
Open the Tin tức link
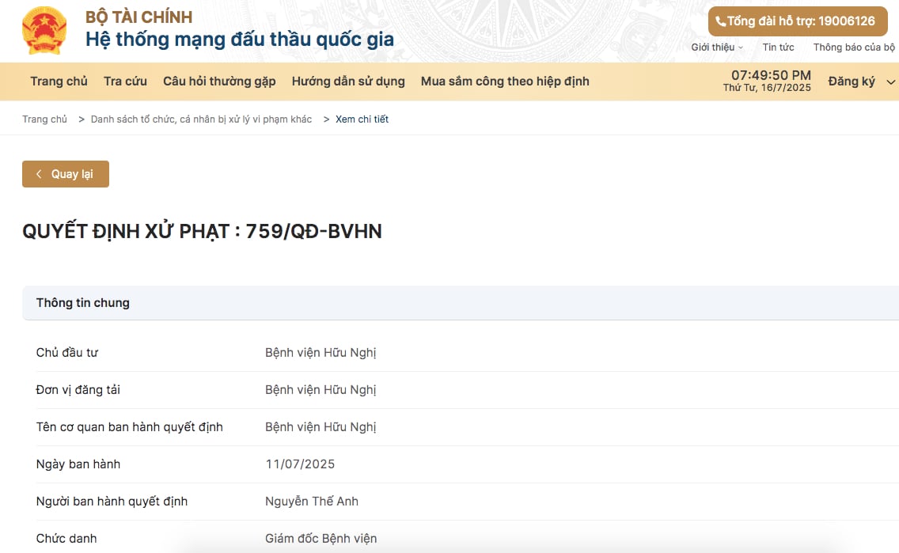tap(778, 47)
